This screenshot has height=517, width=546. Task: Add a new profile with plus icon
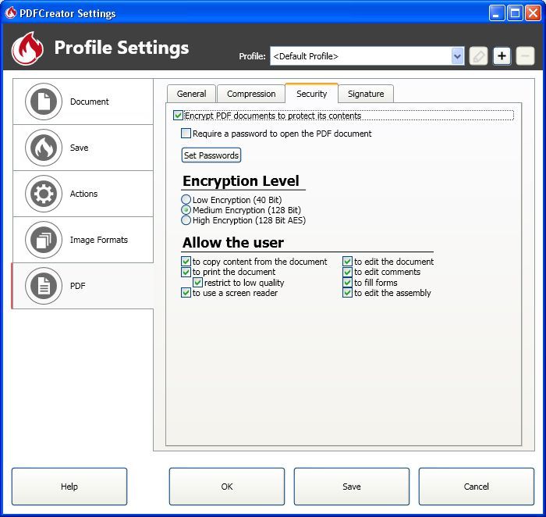point(502,55)
